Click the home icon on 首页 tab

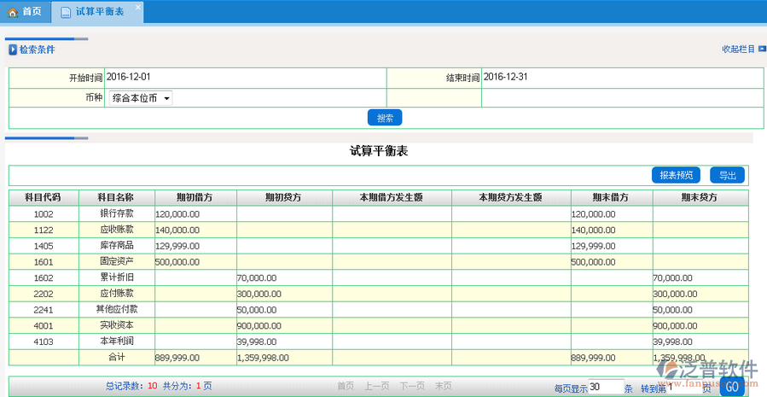(x=13, y=12)
